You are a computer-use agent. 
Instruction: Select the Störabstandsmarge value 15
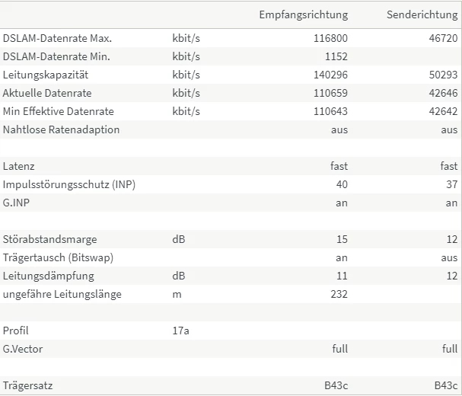pyautogui.click(x=342, y=239)
